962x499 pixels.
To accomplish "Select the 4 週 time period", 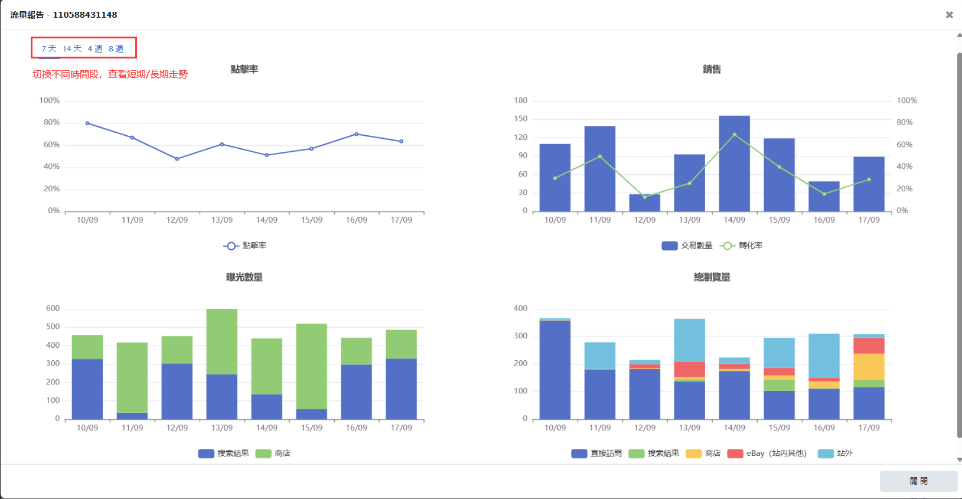I will tap(95, 48).
